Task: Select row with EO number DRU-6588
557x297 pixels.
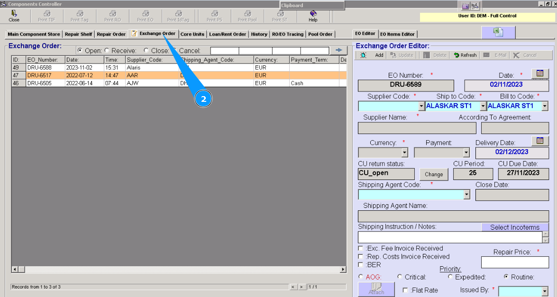Action: click(x=179, y=67)
